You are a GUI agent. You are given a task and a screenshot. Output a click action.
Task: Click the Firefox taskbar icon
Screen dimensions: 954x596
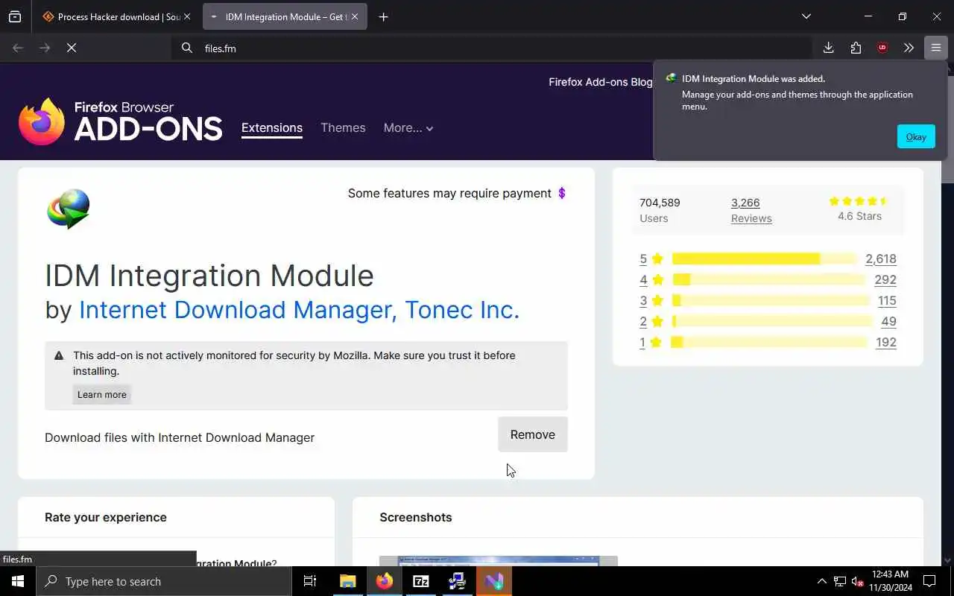click(385, 581)
